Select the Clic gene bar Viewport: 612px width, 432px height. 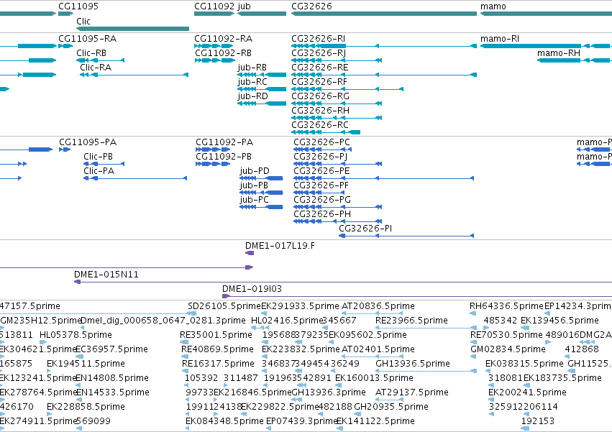(x=133, y=29)
